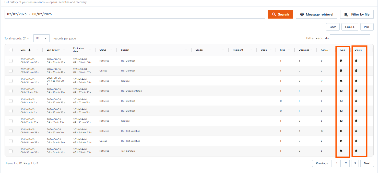
Task: Go to page 3 of results
Action: pos(355,163)
